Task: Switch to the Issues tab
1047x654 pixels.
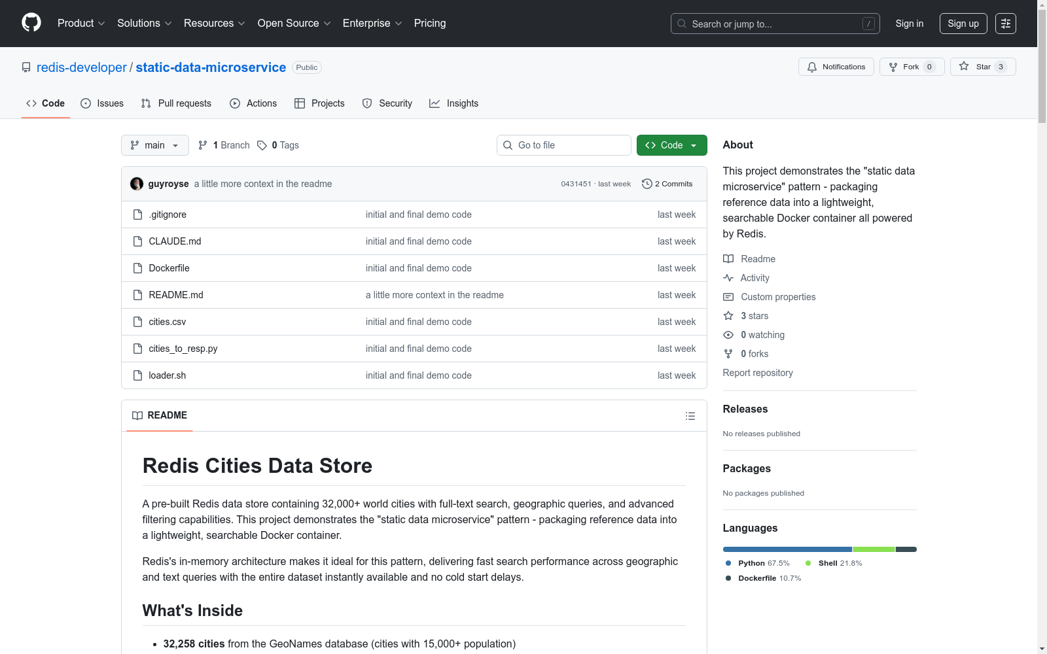Action: coord(102,103)
